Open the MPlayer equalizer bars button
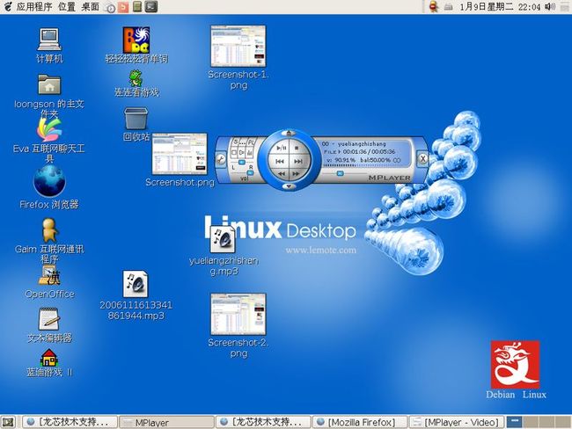The height and width of the screenshot is (429, 572). 250,152
